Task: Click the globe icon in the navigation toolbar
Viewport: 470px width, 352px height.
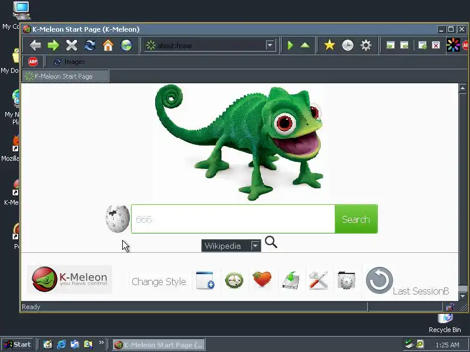Action: (126, 46)
